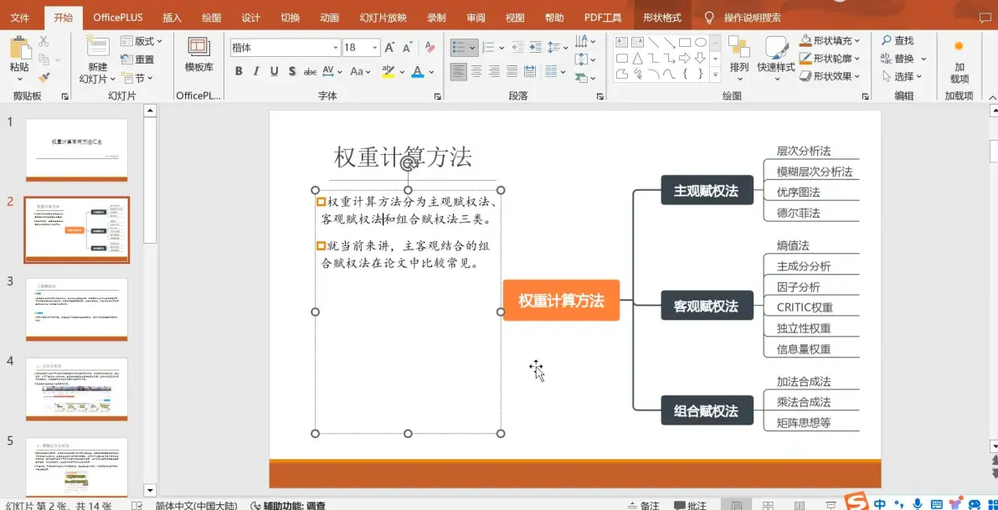Open the font name dropdown 楷体

click(x=336, y=47)
